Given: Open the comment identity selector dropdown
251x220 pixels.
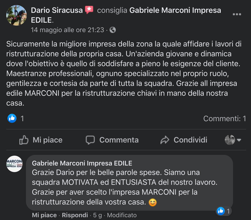Looking at the screenshot, I should coord(233,140).
